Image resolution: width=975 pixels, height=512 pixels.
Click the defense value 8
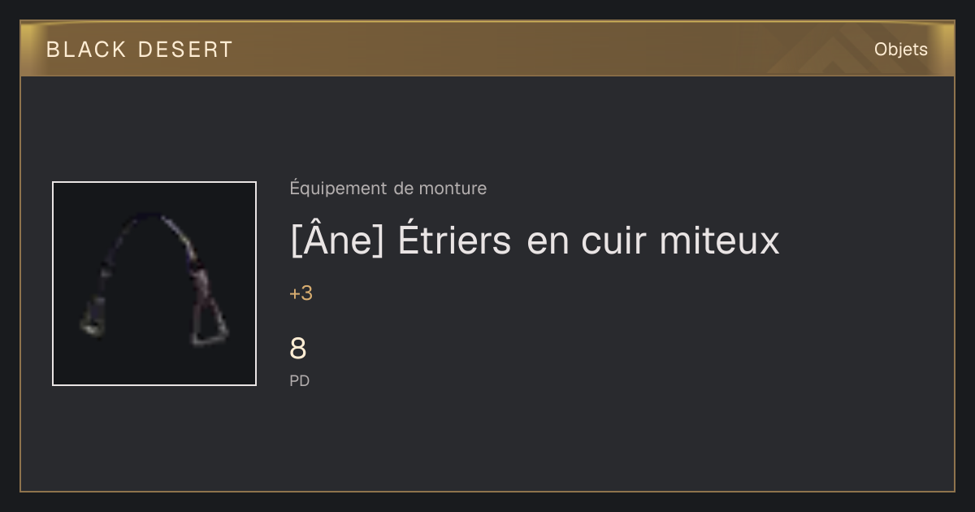click(298, 349)
